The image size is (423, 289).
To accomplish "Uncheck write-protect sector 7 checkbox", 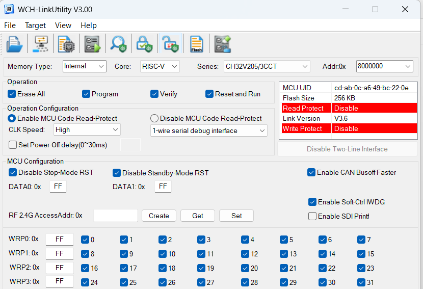I will tap(361, 240).
